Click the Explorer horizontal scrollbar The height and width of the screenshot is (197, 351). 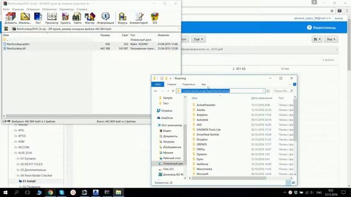229,178
